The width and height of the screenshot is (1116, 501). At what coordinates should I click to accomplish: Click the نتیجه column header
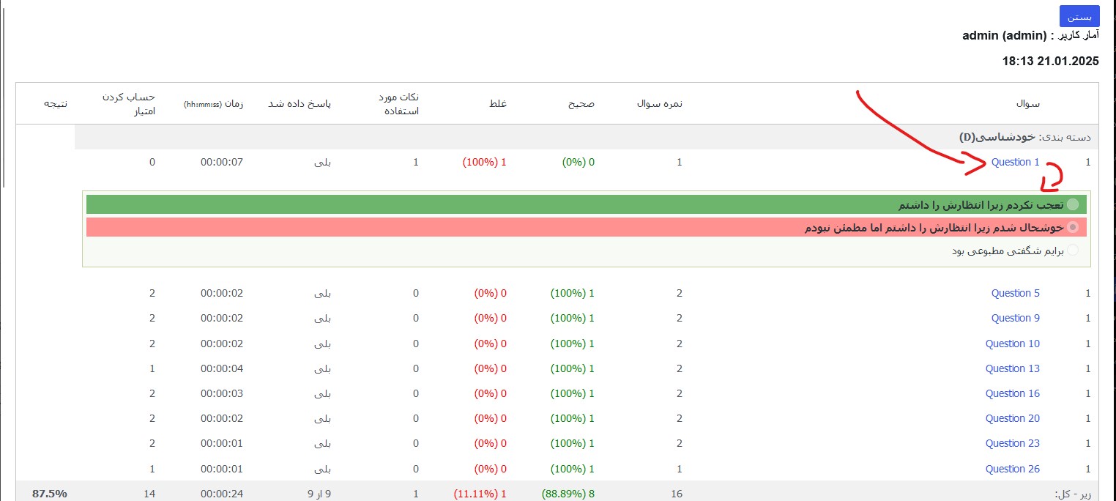click(x=55, y=104)
